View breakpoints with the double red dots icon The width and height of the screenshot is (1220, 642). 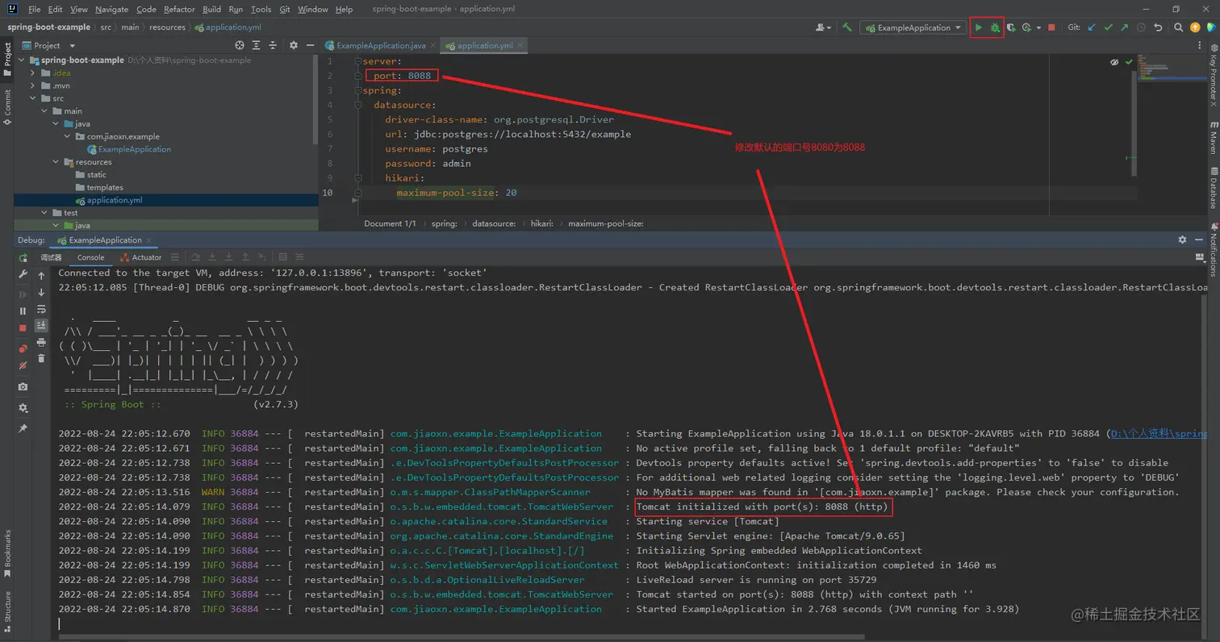pyautogui.click(x=23, y=348)
